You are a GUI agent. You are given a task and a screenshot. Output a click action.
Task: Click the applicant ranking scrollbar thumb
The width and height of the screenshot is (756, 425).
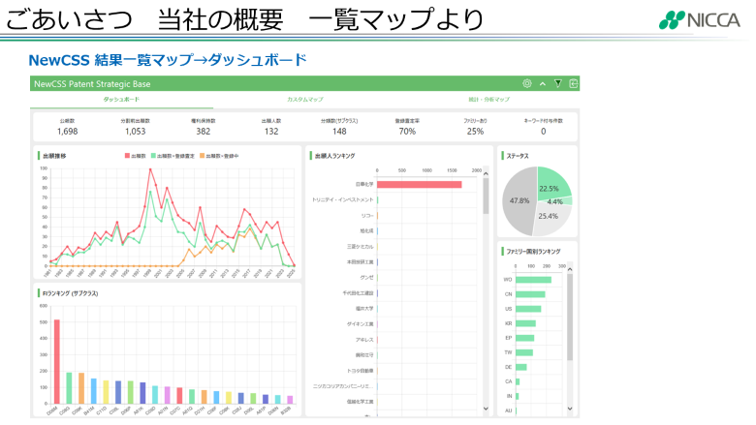point(486,197)
